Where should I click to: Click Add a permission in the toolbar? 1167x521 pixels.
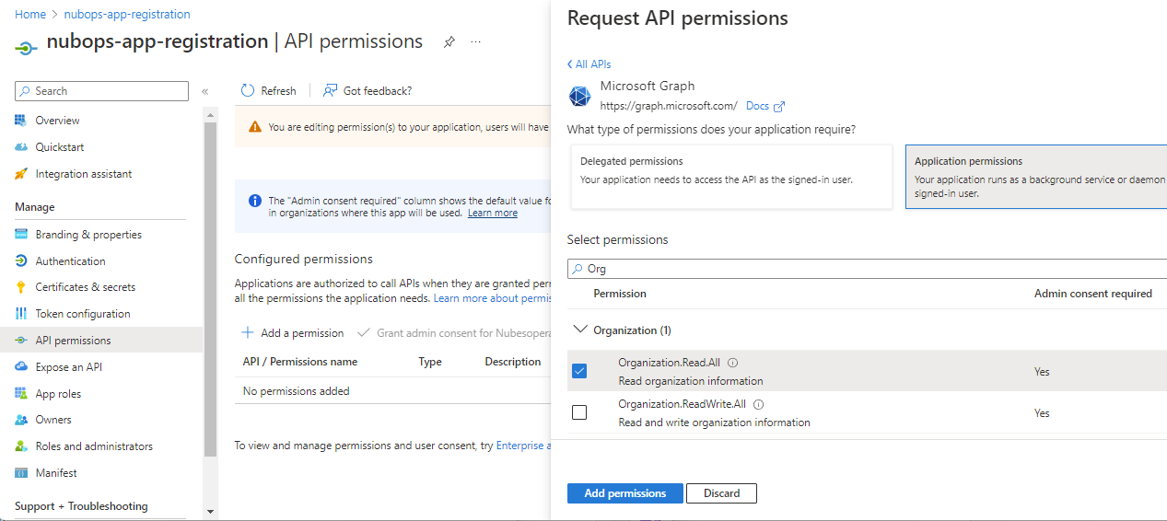tap(292, 333)
